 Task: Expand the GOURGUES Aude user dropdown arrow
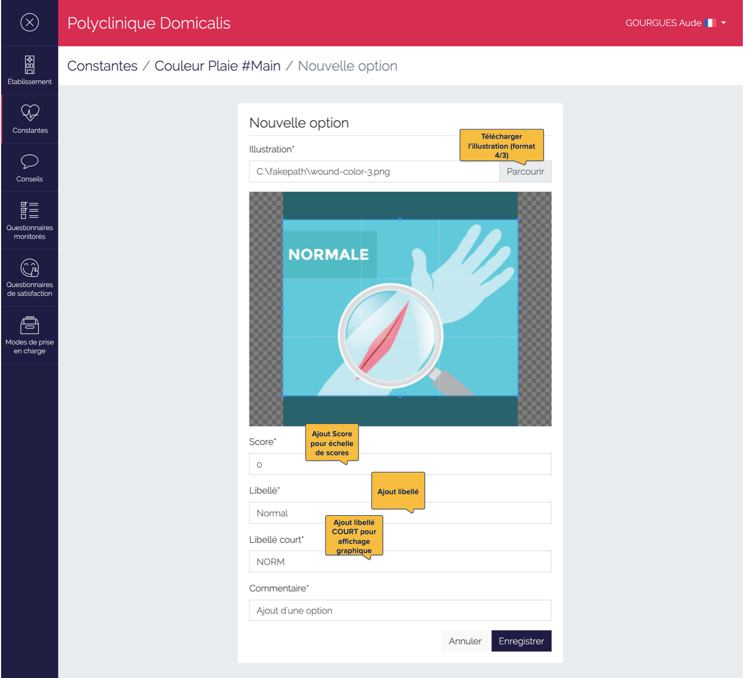(x=723, y=23)
